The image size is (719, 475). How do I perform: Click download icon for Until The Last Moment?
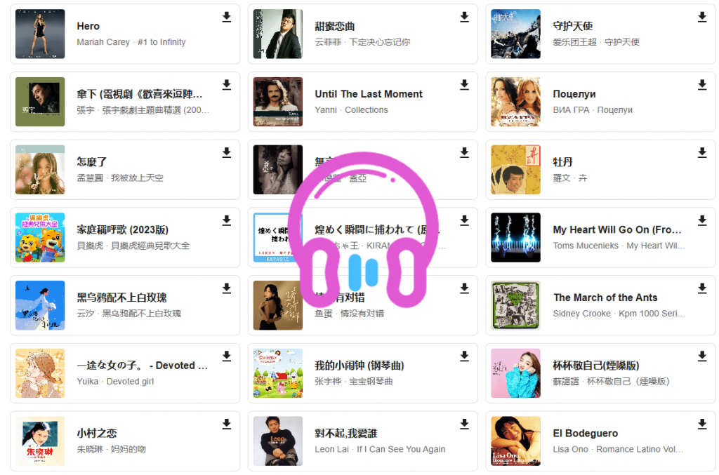point(465,85)
